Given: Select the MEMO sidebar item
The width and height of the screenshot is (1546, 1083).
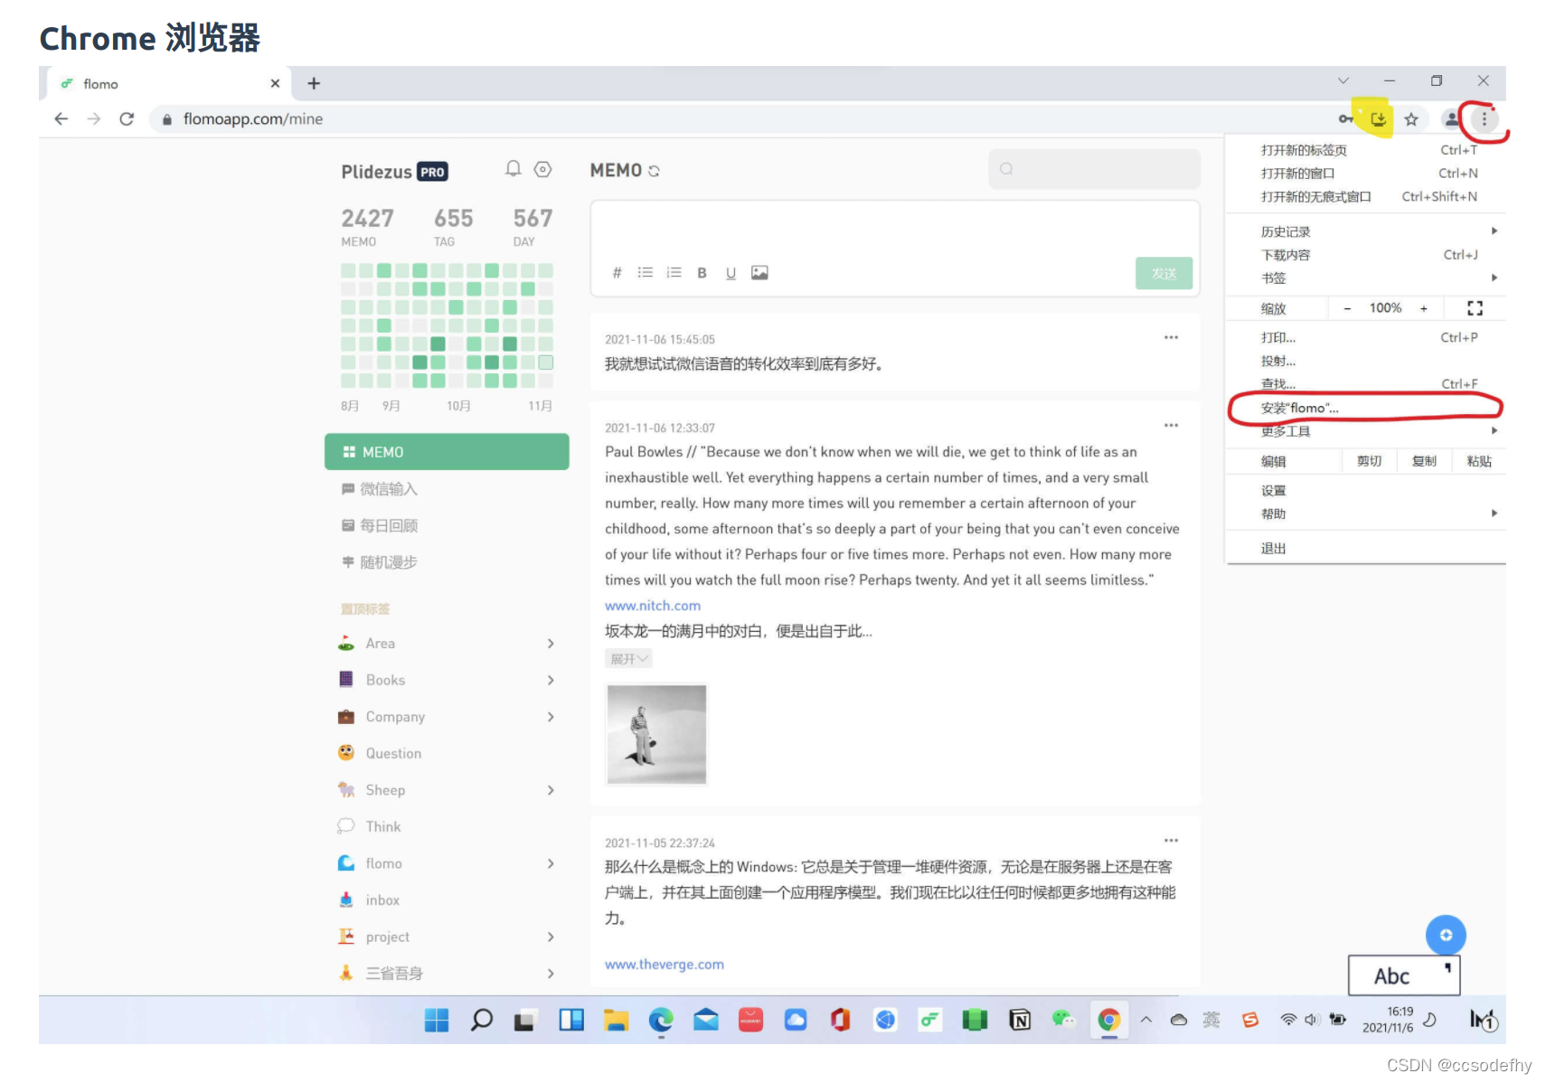Looking at the screenshot, I should [x=447, y=451].
